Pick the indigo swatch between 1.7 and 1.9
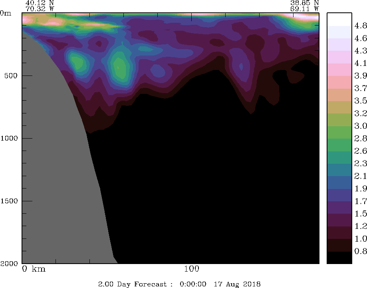This screenshot has width=367, height=288. point(339,195)
